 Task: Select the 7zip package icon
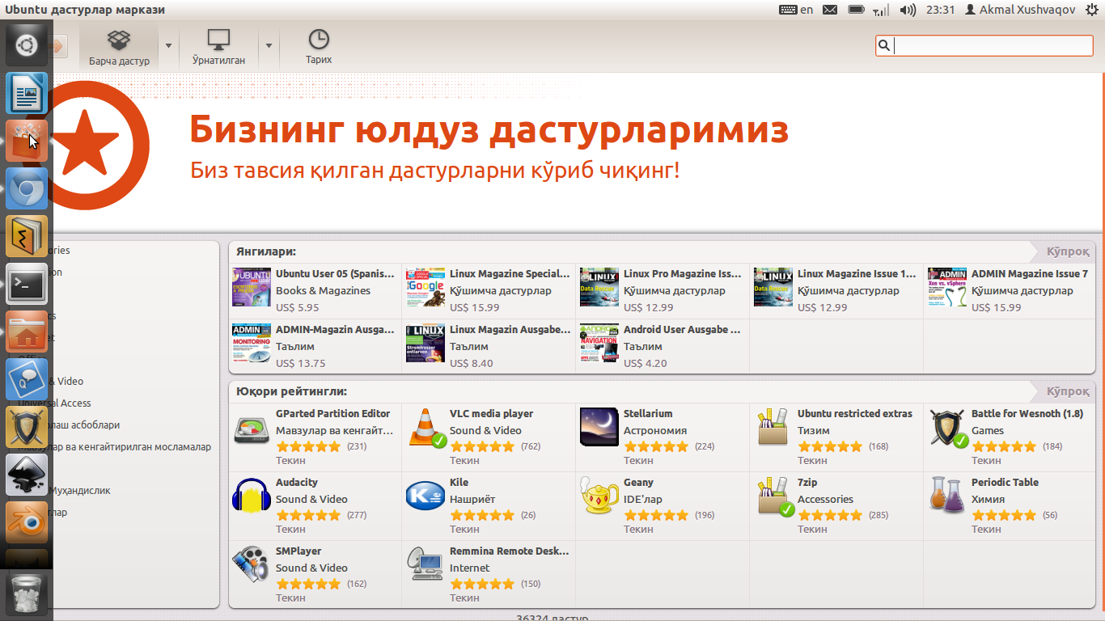pyautogui.click(x=774, y=496)
